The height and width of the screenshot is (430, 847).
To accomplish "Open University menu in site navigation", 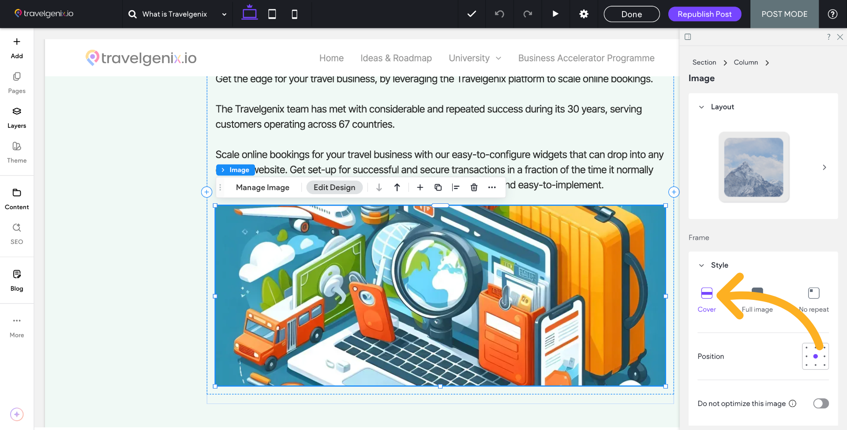I will point(475,58).
